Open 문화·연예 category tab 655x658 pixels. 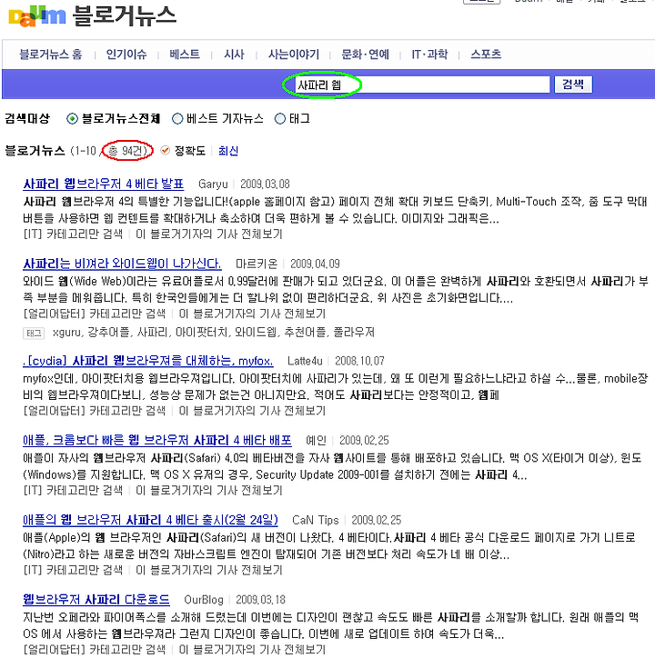click(x=365, y=55)
